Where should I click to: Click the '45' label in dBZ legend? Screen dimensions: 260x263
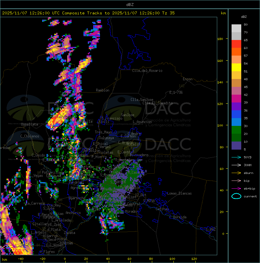pos(246,87)
